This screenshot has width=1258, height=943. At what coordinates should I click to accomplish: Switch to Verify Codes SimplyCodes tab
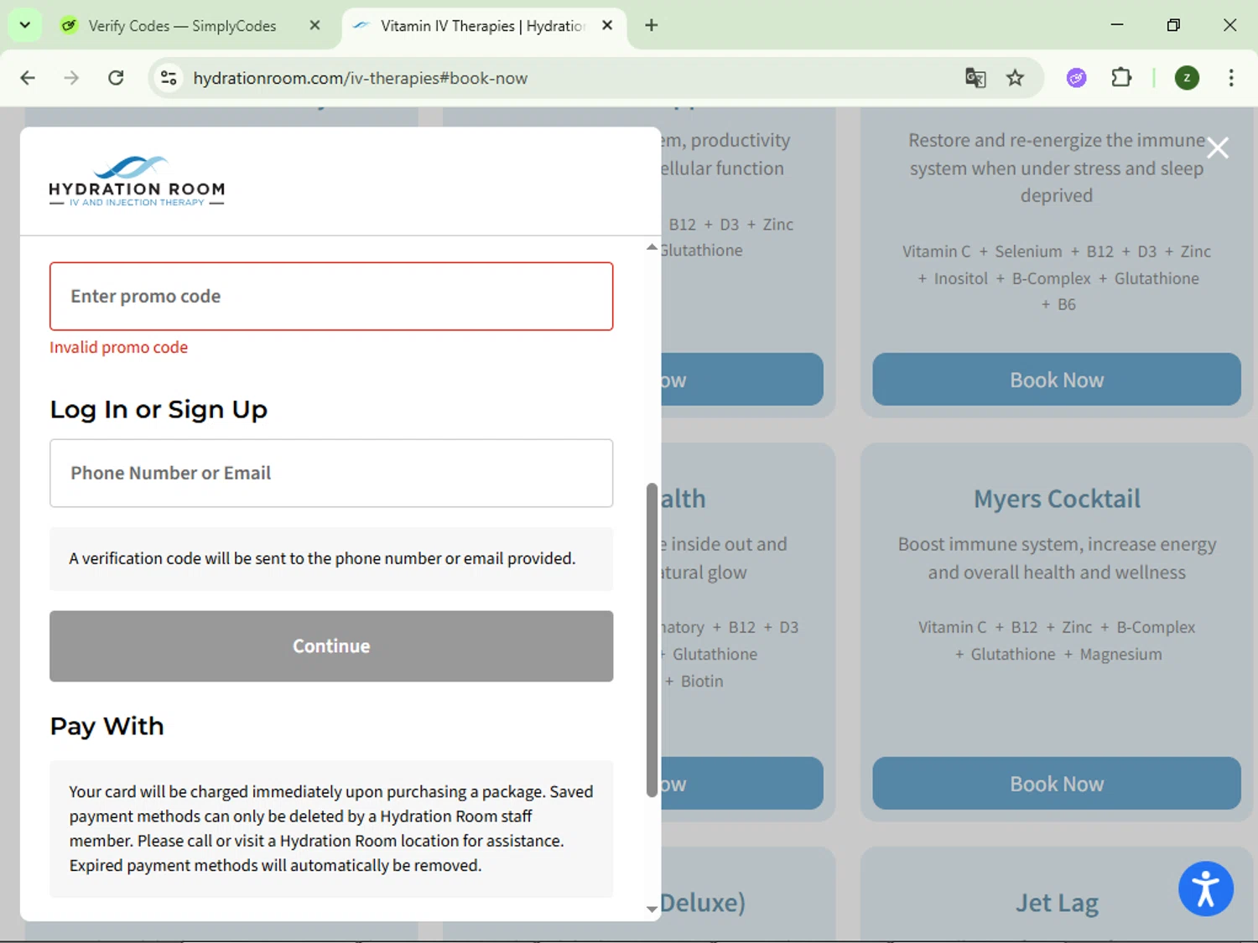coord(183,26)
